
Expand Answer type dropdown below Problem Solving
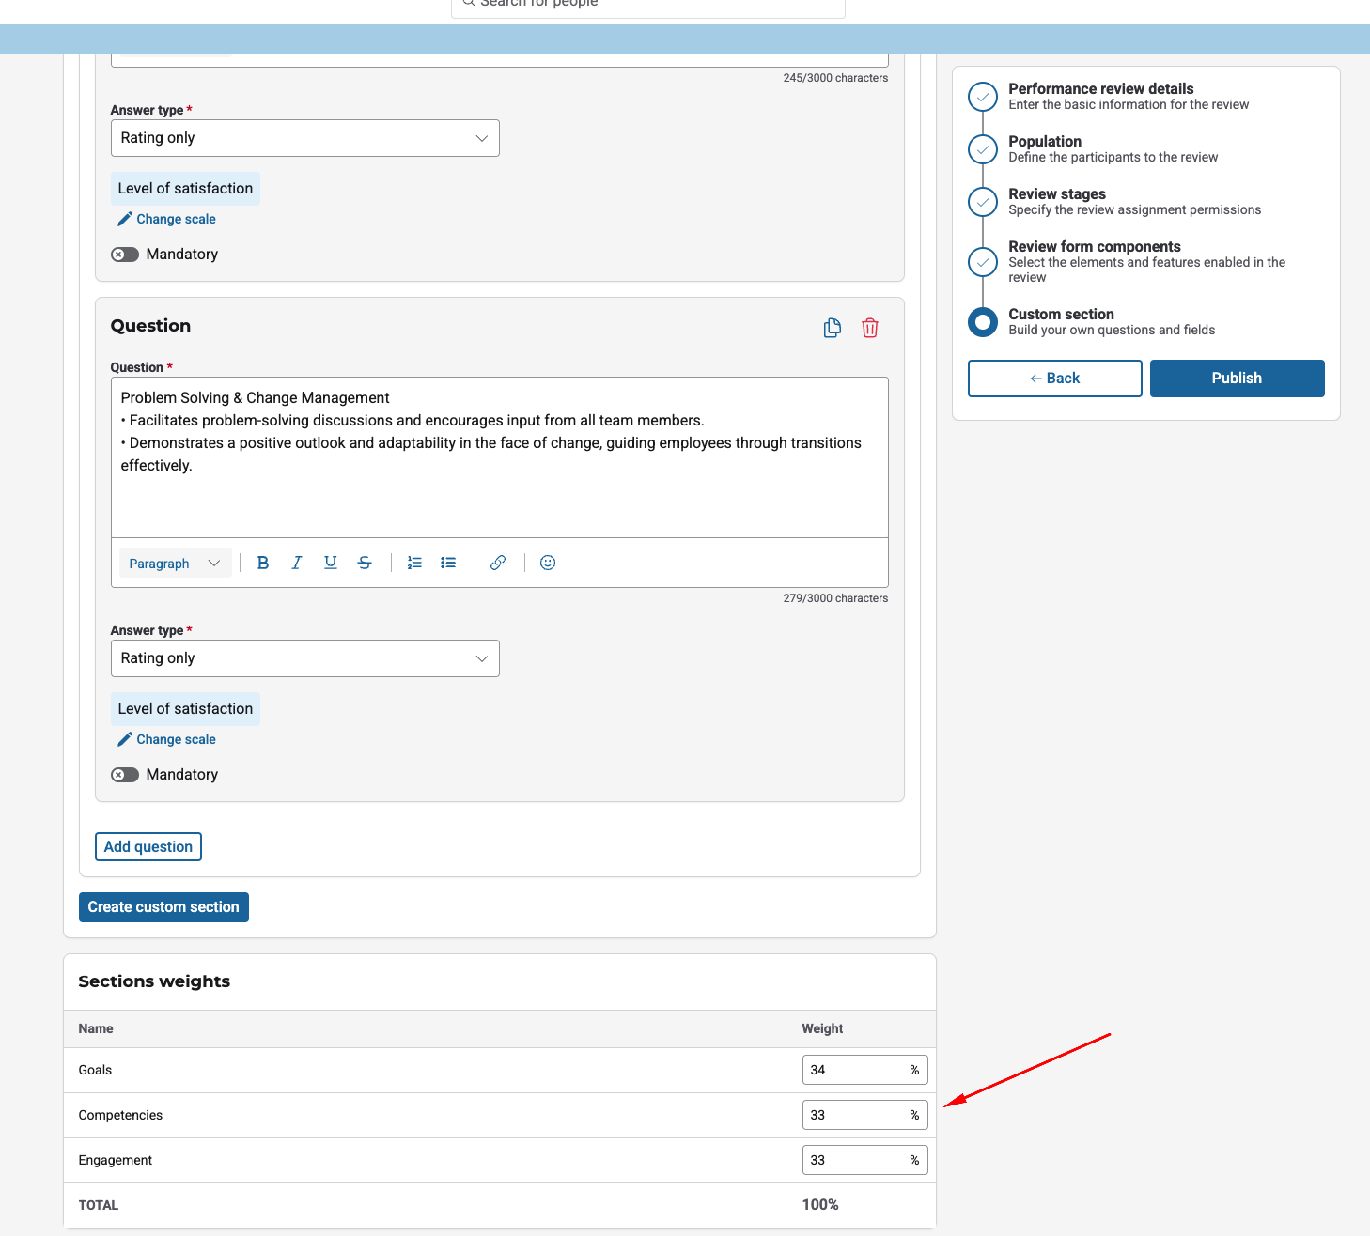304,658
